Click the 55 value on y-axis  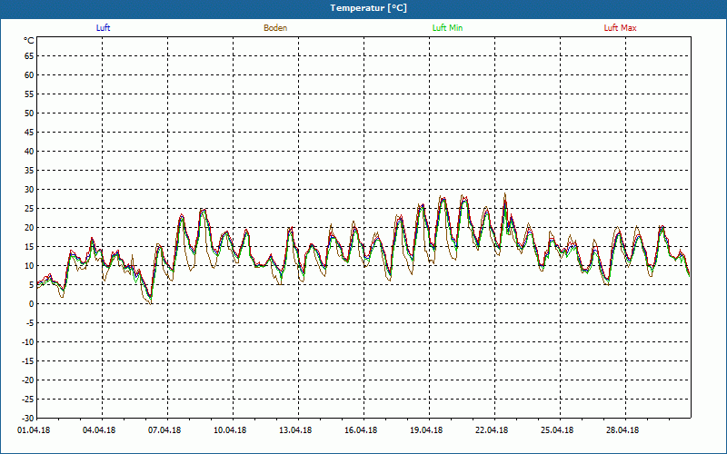point(29,94)
